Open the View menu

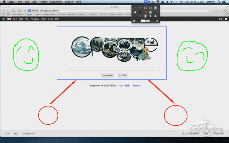tap(34, 2)
